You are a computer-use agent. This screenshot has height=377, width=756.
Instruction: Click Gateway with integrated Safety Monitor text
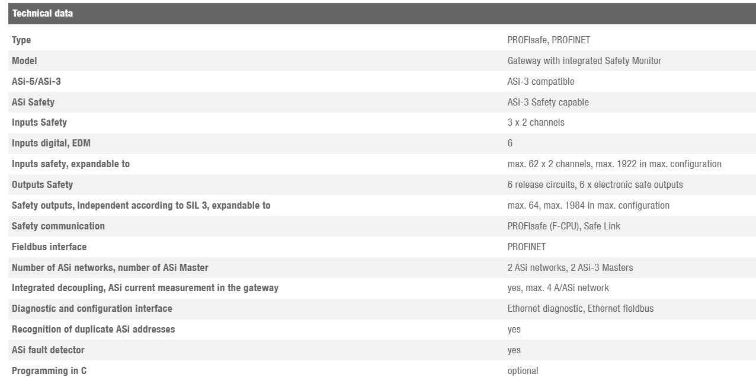(584, 61)
